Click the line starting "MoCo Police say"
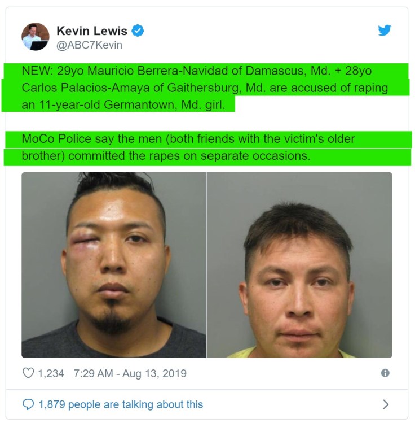Image resolution: width=415 pixels, height=427 pixels. 188,138
